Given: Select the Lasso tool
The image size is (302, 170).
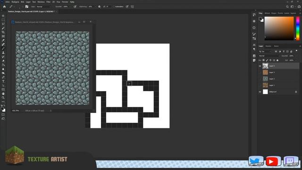Looking at the screenshot, I should [3, 24].
